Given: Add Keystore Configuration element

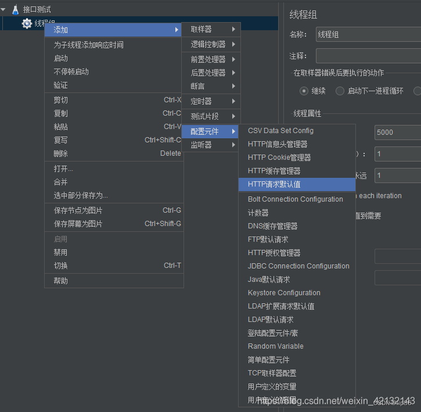Looking at the screenshot, I should tap(297, 293).
